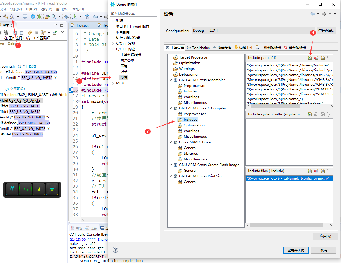Viewport: 341px width, 263px height.
Task: Click help question mark icon in dialog
Action: pos(115,250)
